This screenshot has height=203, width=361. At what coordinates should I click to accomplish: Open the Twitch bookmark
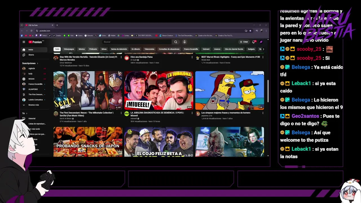(43, 36)
